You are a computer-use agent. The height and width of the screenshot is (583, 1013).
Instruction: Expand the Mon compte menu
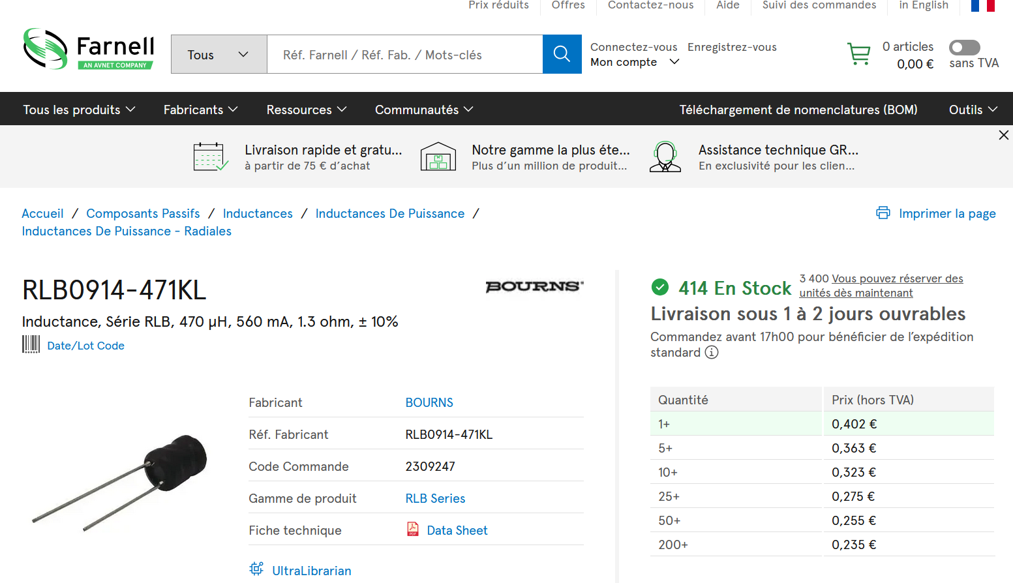pos(635,62)
